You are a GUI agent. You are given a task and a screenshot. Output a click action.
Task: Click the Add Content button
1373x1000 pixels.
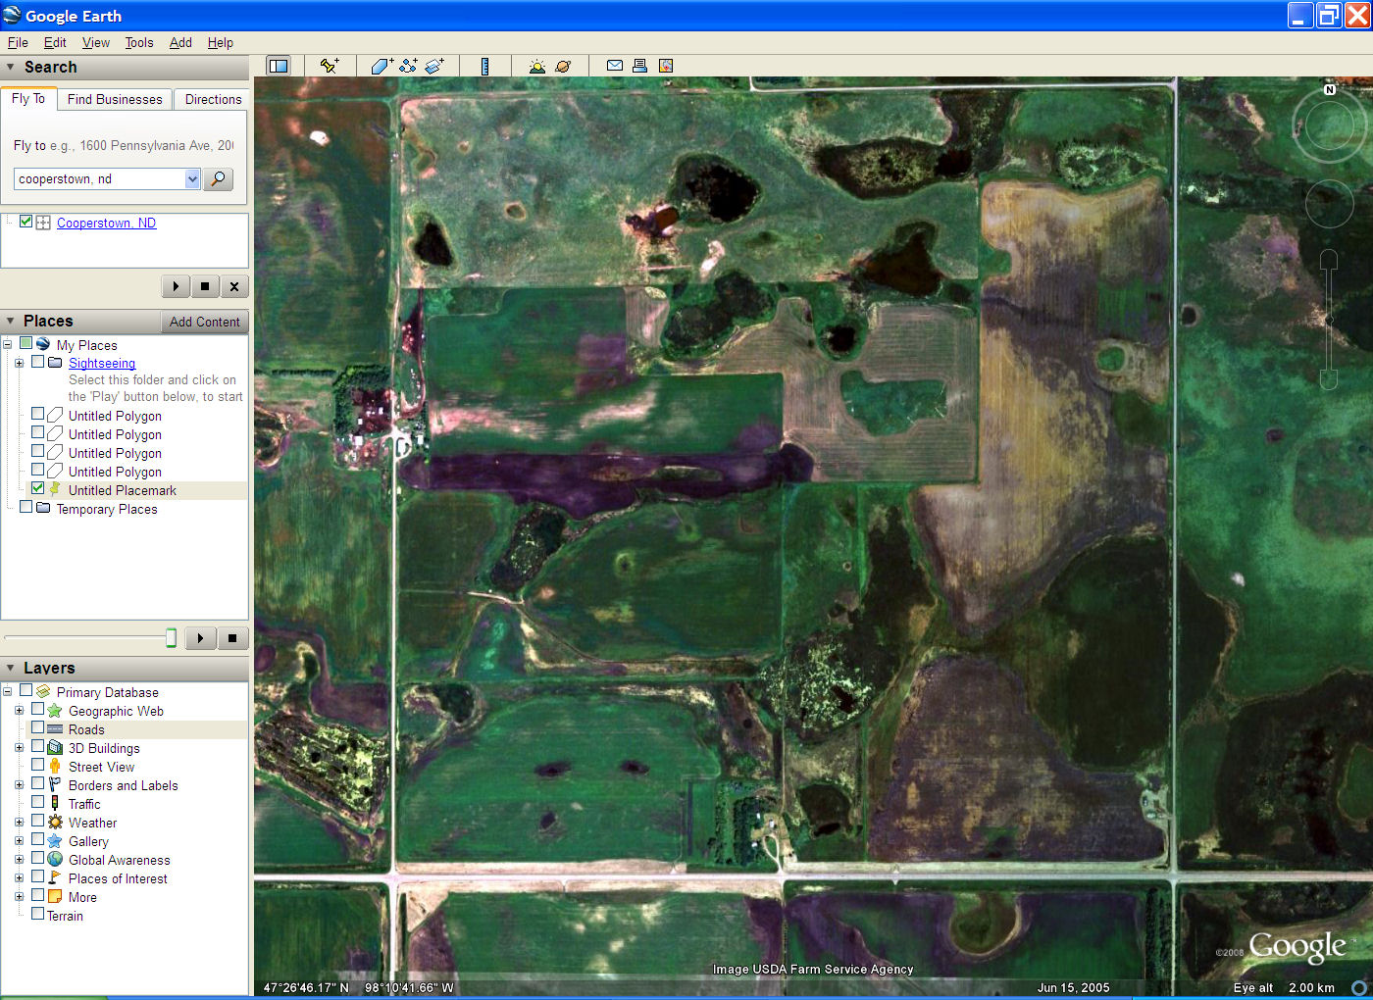204,322
